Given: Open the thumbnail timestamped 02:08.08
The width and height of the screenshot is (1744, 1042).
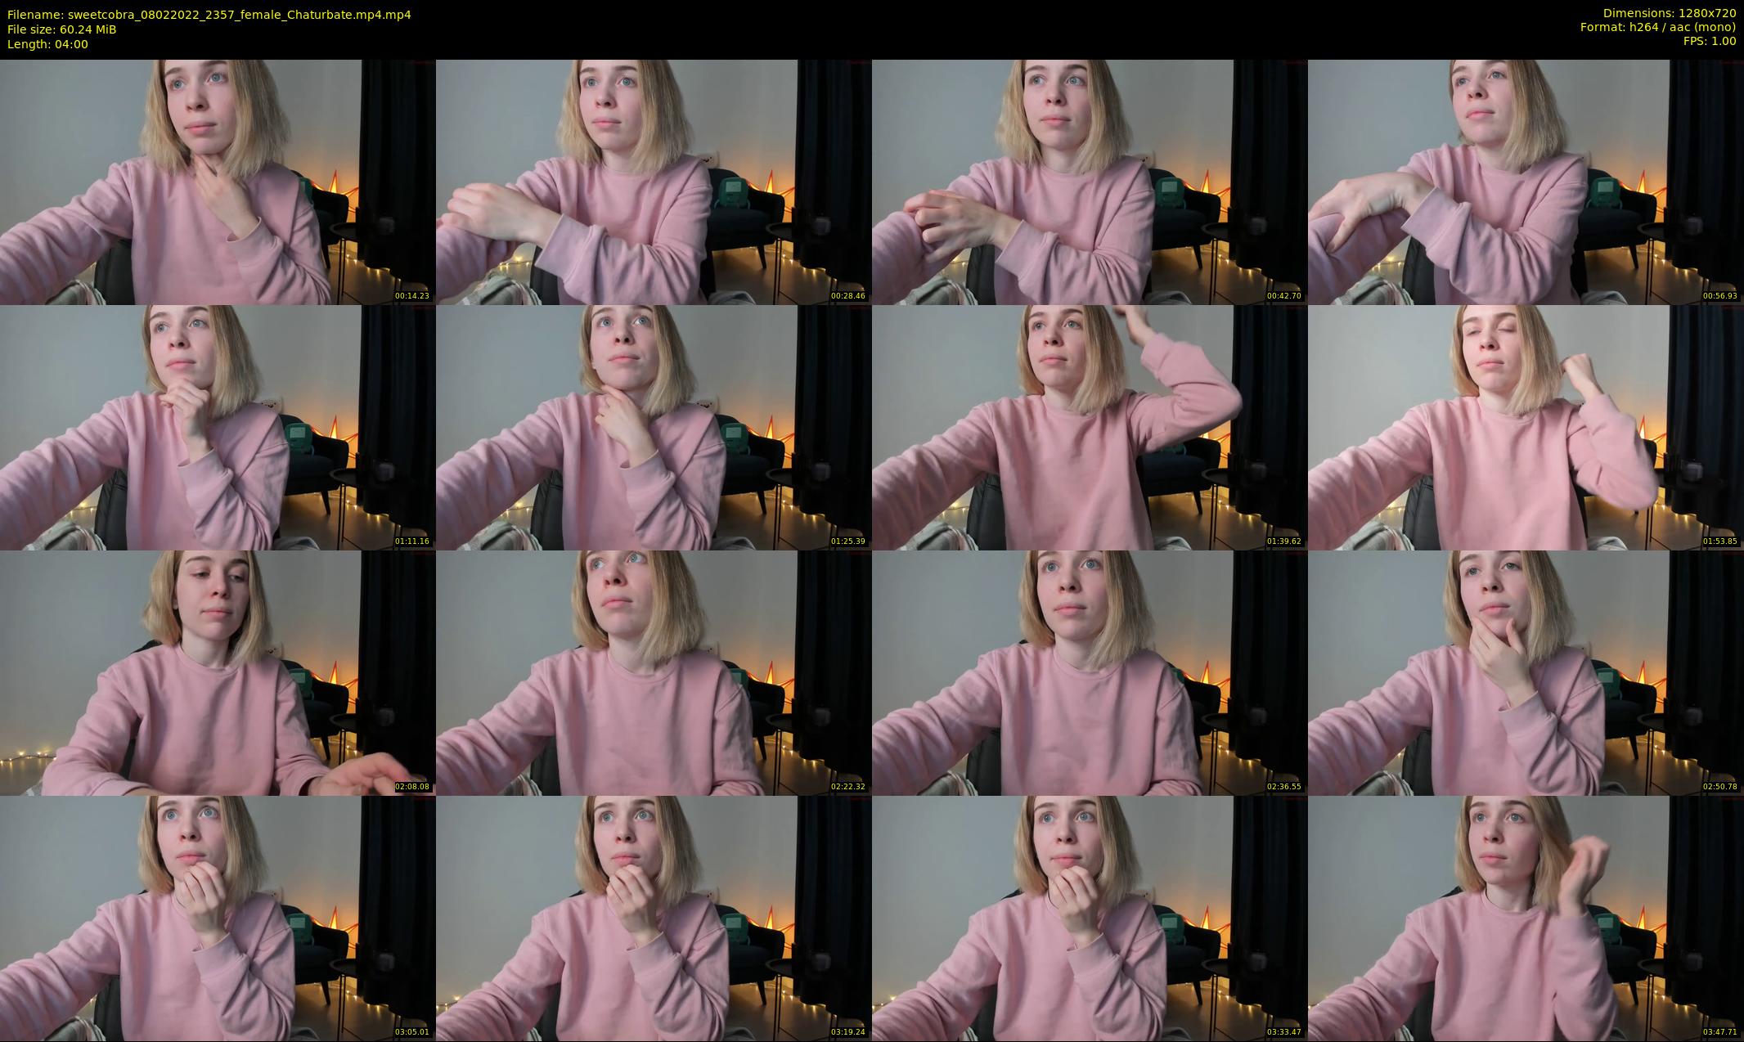Looking at the screenshot, I should 218,672.
